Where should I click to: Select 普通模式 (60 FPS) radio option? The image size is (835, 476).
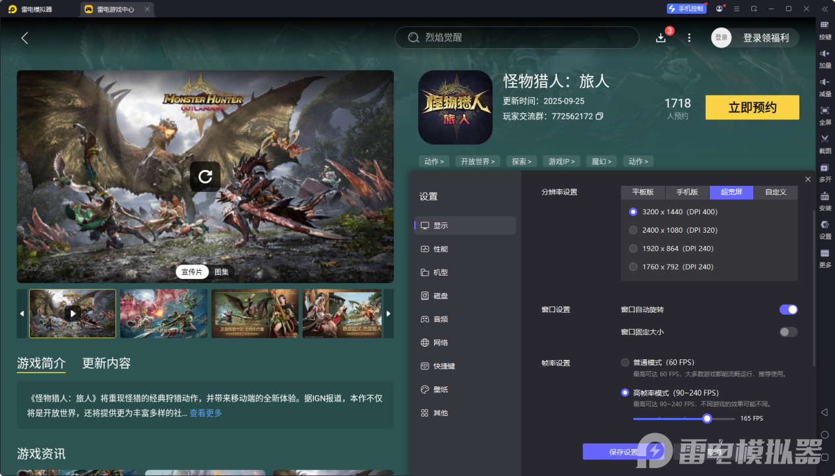(625, 363)
